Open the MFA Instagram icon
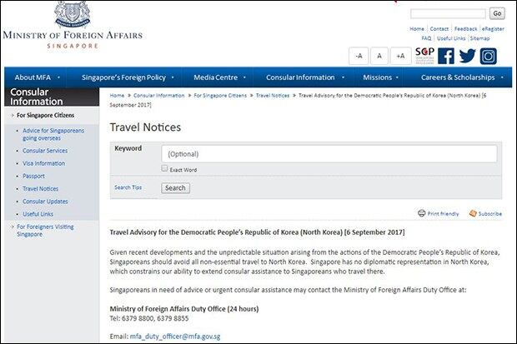 [x=488, y=56]
